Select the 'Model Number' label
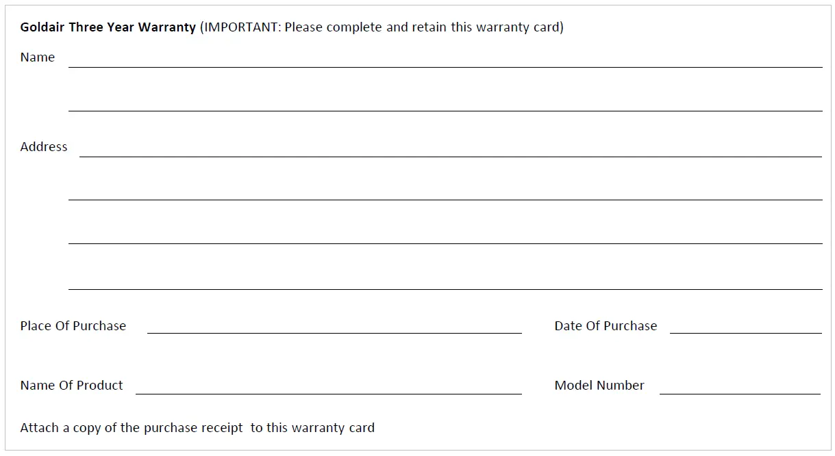 coord(599,386)
